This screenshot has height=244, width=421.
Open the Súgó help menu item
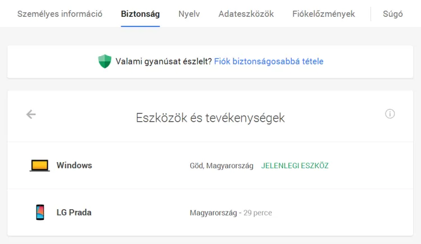click(x=393, y=14)
